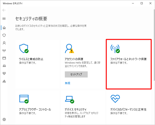Viewport: 155px width, 125px height.
Task: Open App & browser control icon in sidebar
Action: (x=4, y=58)
